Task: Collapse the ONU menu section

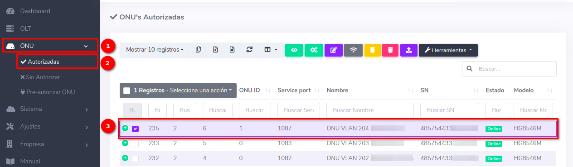Action: pyautogui.click(x=50, y=46)
